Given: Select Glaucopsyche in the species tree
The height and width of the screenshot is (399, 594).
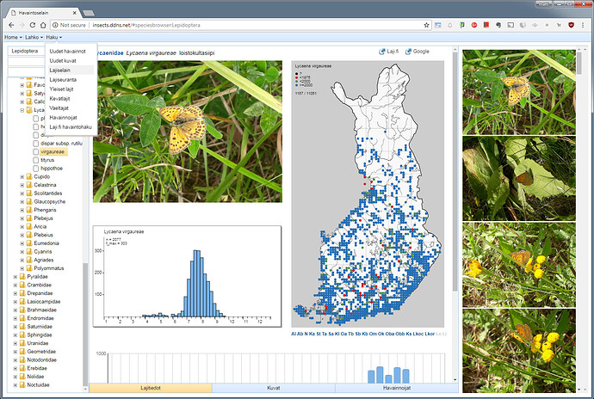Looking at the screenshot, I should point(50,202).
